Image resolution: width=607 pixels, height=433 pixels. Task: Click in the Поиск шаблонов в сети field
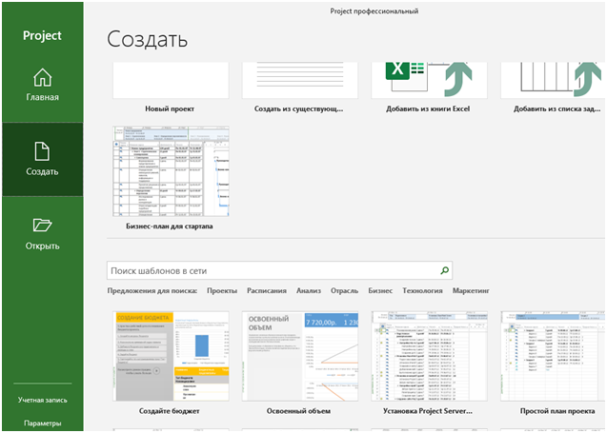pos(279,270)
